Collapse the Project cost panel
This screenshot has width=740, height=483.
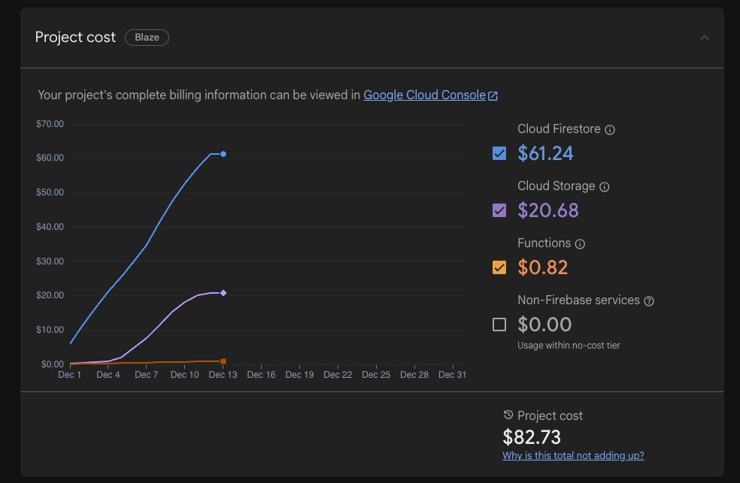[705, 38]
